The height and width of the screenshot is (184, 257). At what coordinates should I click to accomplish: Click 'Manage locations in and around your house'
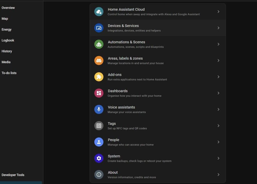[136, 63]
